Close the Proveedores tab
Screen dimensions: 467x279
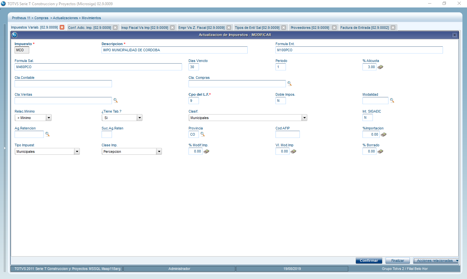334,28
